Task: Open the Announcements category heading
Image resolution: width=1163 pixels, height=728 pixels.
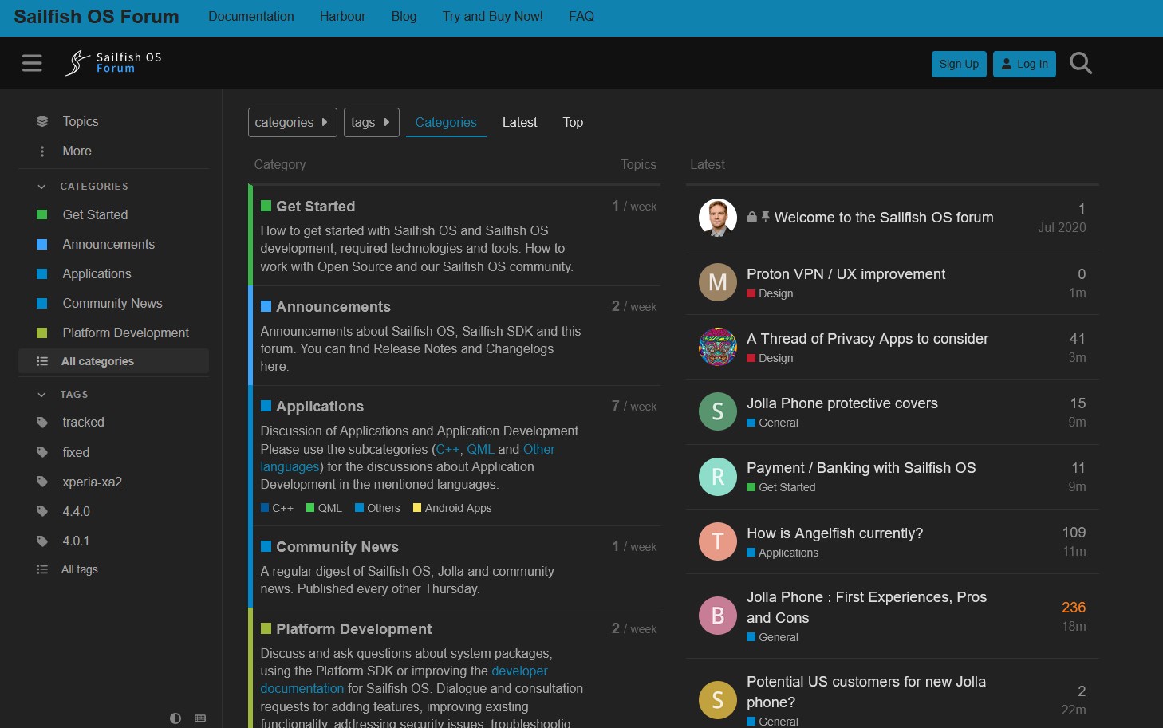Action: coord(333,306)
